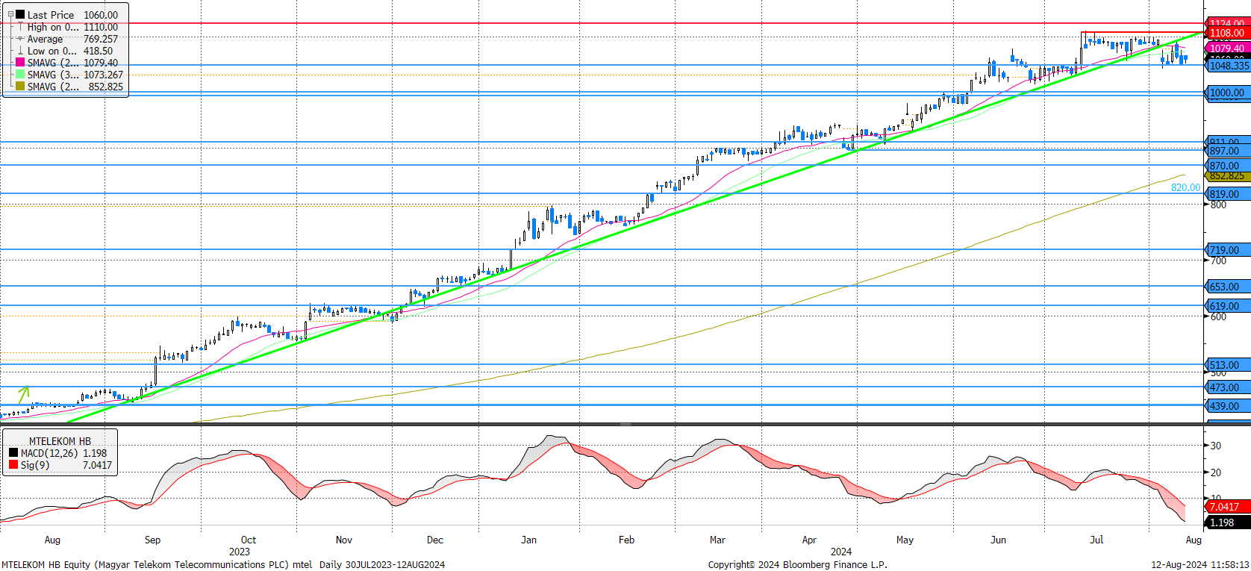The width and height of the screenshot is (1251, 571).
Task: Select the red 7.0417 signal value tag
Action: 1228,507
